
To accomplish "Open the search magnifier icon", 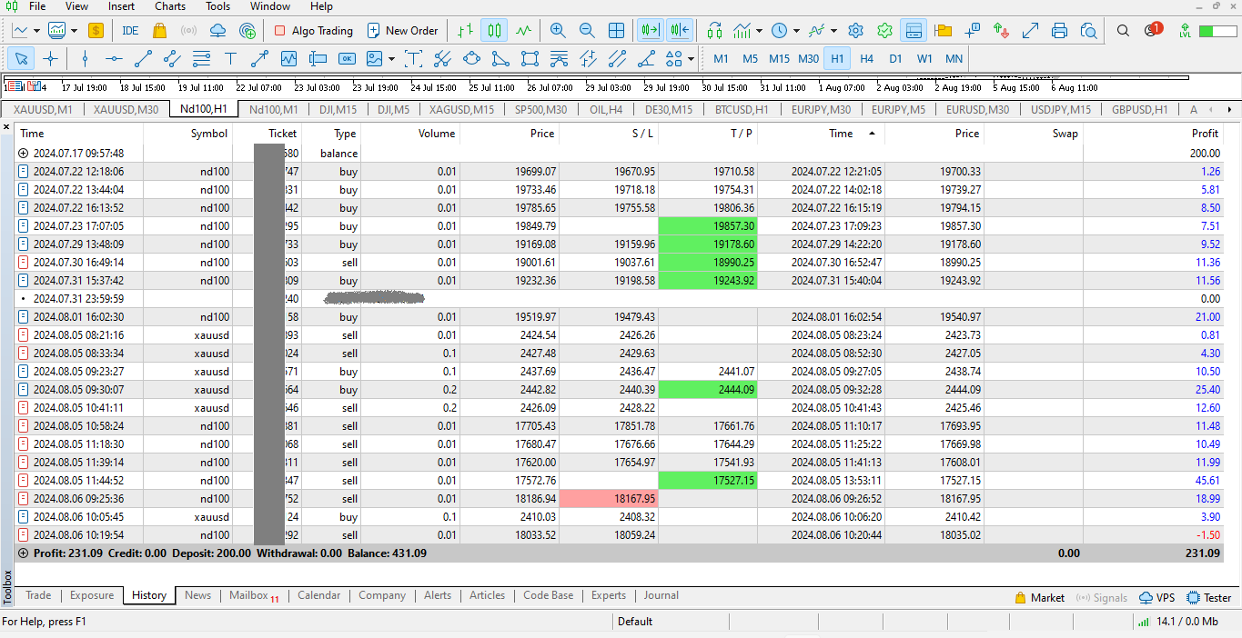I will tap(1123, 30).
